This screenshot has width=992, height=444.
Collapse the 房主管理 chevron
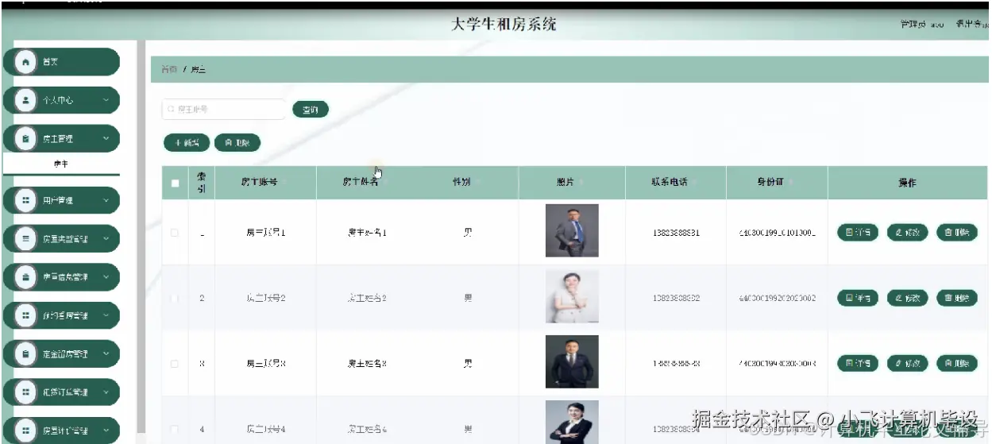tap(106, 138)
